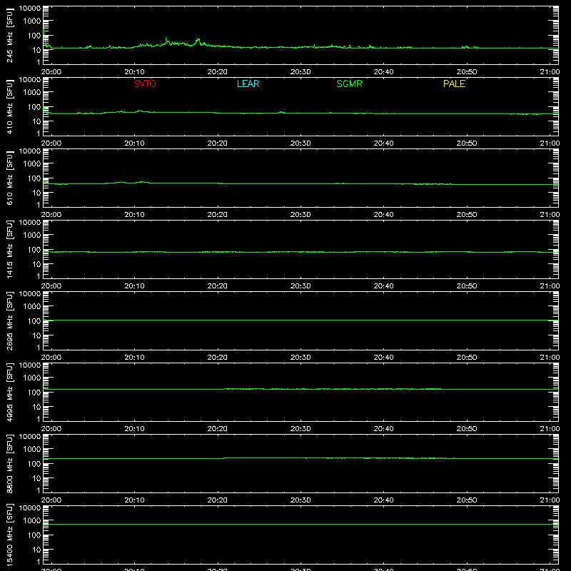Click the red SVTO station label

click(145, 84)
